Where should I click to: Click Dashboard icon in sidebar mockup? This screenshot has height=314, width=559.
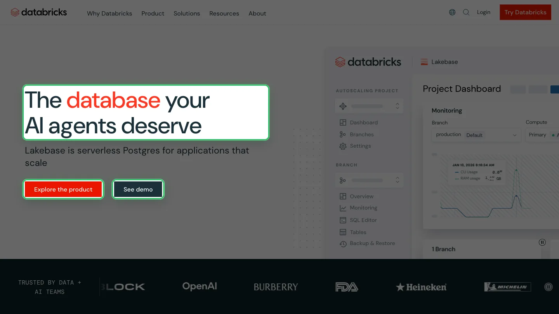tap(343, 122)
